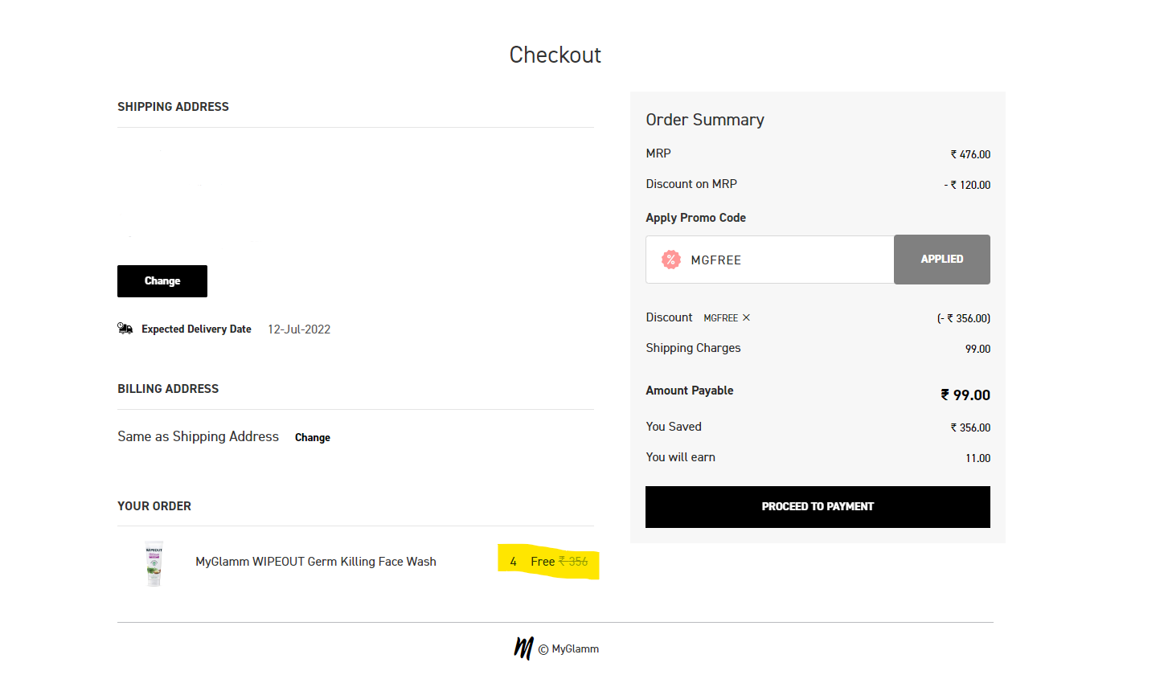Click the struck-through ₹ 356 price

click(x=573, y=562)
